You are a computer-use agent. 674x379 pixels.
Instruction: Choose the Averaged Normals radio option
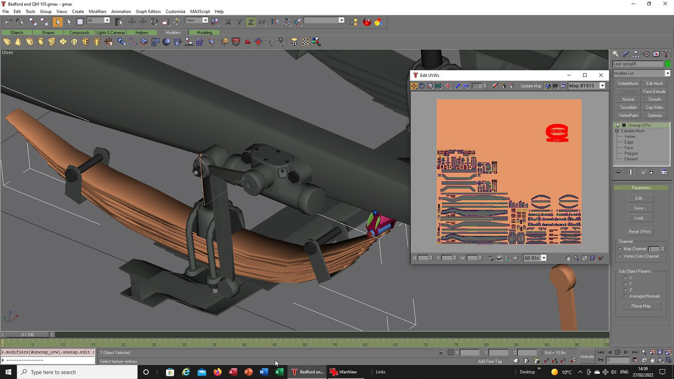tap(626, 296)
